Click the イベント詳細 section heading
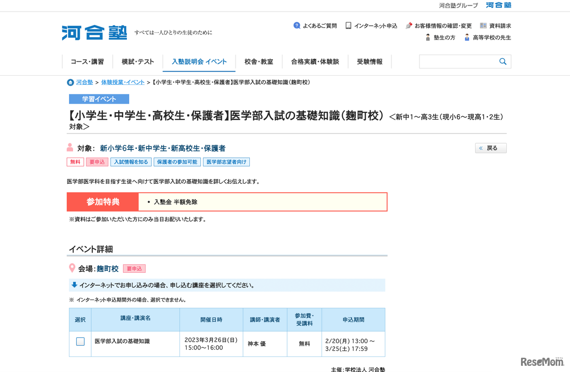Screen dimensions: 570x372 coord(91,249)
